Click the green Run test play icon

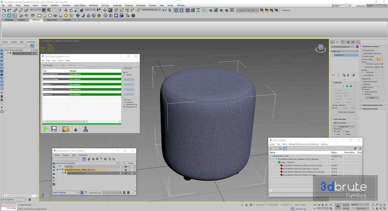[x=46, y=129]
